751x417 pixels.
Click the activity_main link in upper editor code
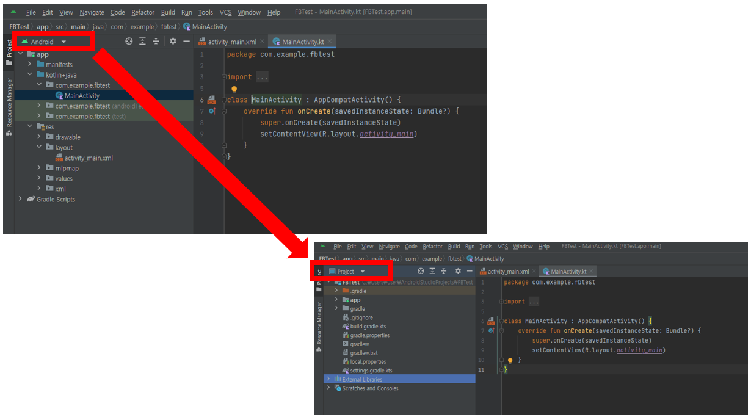click(386, 134)
